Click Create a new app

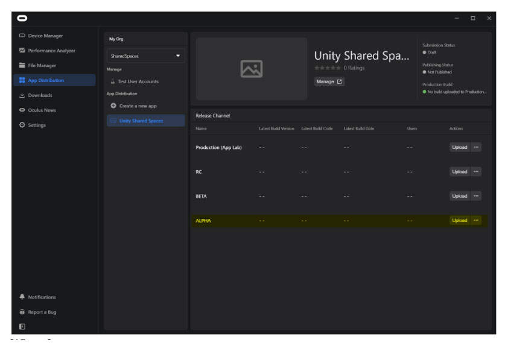(138, 106)
